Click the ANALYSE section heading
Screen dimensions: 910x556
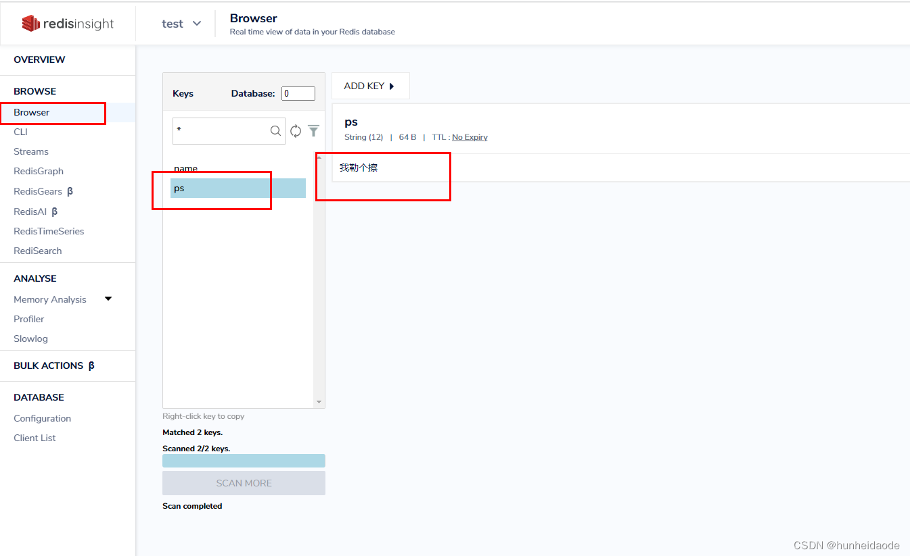(x=35, y=278)
